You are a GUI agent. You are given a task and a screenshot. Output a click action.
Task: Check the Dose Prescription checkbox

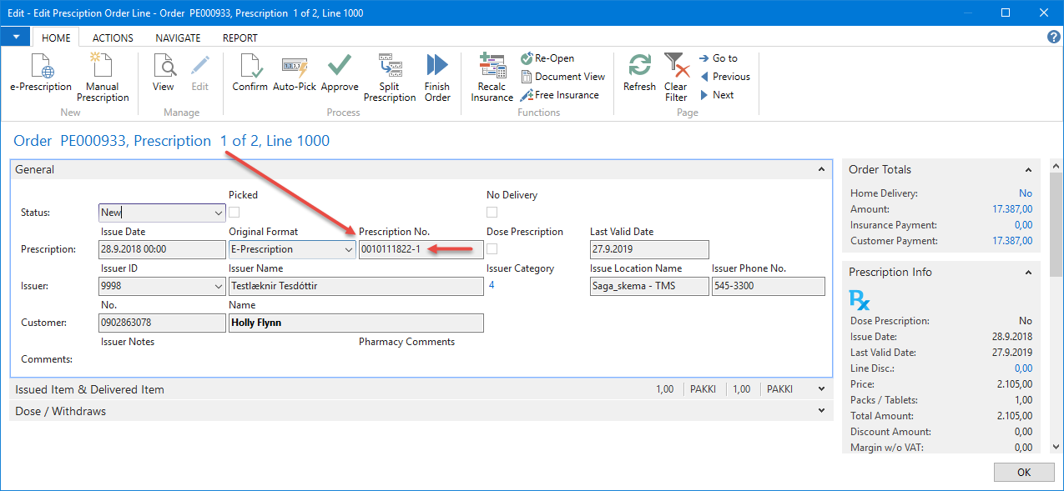(x=492, y=249)
